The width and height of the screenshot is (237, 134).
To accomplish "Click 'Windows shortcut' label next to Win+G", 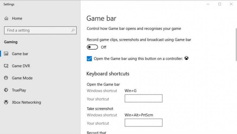I will point(102,91).
